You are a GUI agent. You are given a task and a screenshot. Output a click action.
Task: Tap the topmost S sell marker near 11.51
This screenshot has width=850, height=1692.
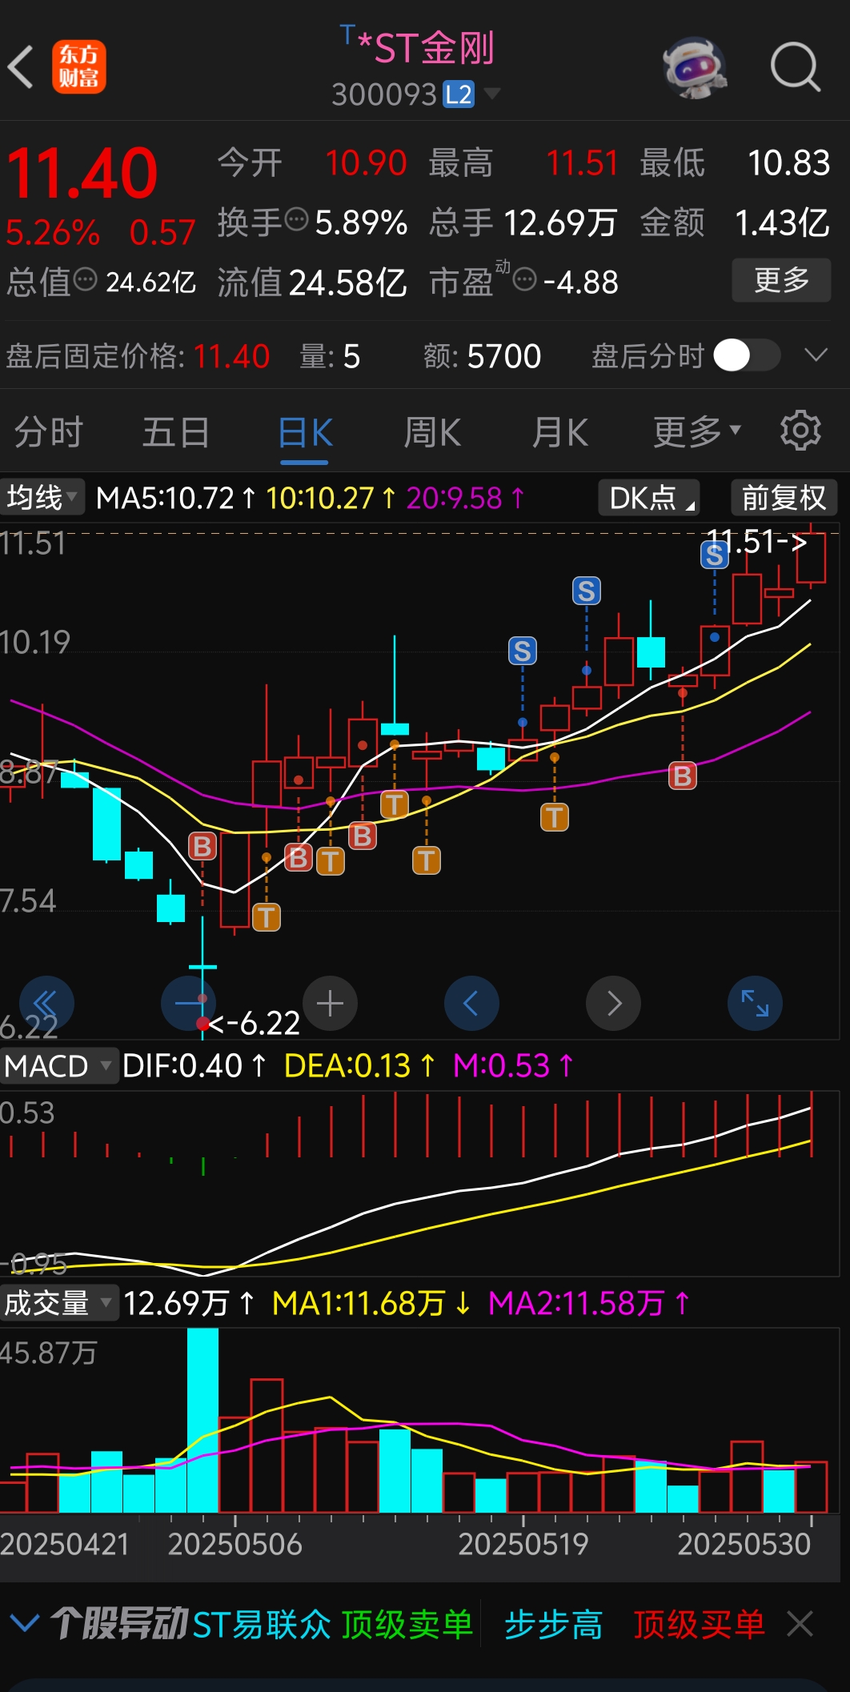click(x=715, y=554)
